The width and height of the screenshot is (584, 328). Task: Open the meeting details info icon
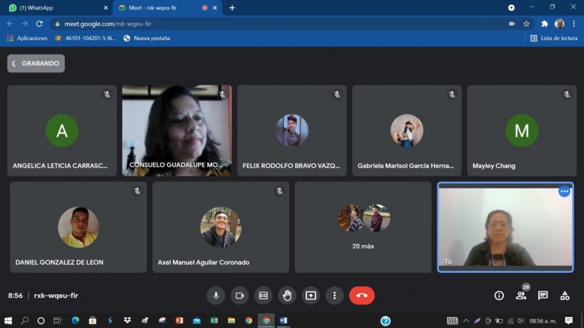[x=499, y=296]
